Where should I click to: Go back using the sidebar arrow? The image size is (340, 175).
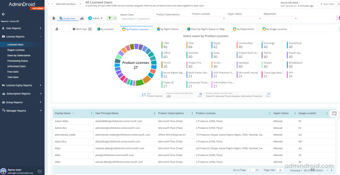coord(3,14)
